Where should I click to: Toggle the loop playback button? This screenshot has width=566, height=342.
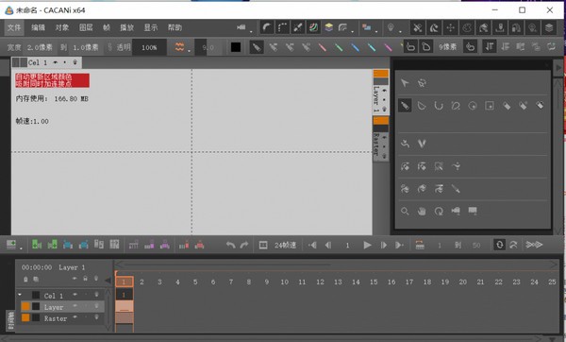click(500, 245)
